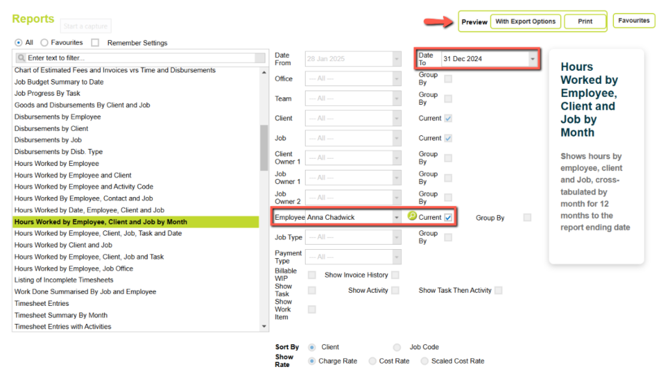
Task: Click the Preview button
Action: tap(474, 22)
